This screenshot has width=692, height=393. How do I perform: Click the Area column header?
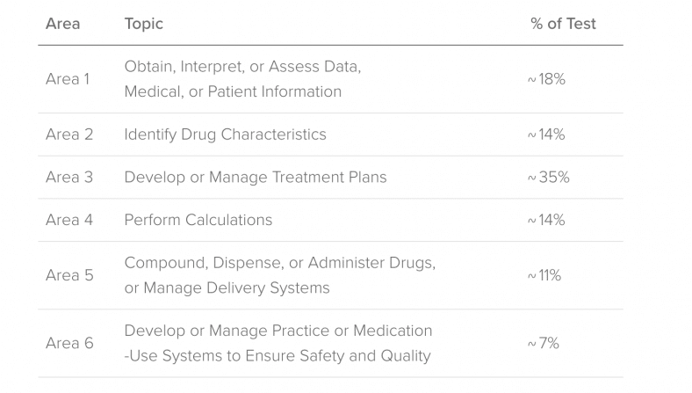pos(62,24)
